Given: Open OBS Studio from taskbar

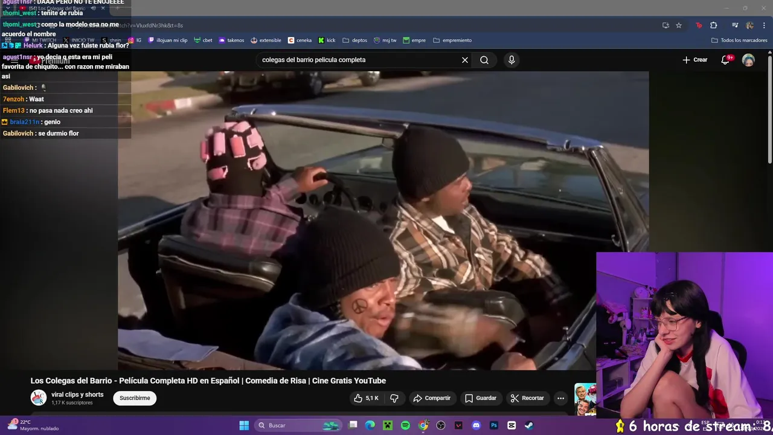Looking at the screenshot, I should tap(441, 425).
